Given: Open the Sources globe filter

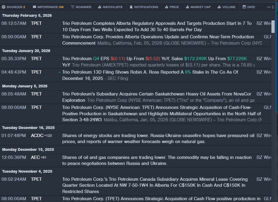Looking at the screenshot, I should 13,7.
